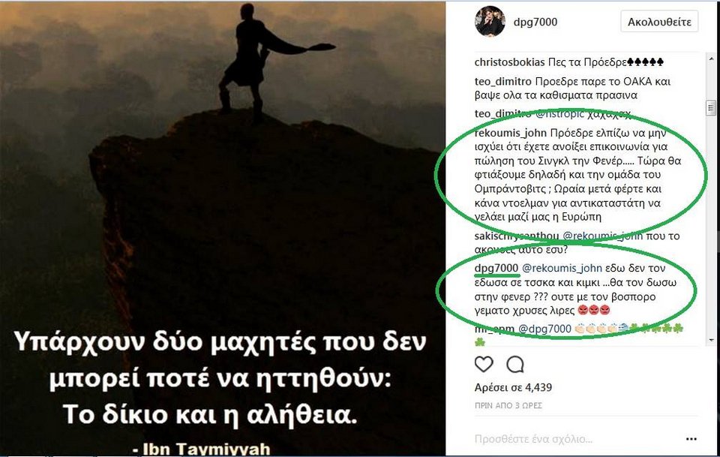Click the @rekoumis_john mention in dpg7000 reply
Screen dimensions: 720x457
(x=562, y=268)
